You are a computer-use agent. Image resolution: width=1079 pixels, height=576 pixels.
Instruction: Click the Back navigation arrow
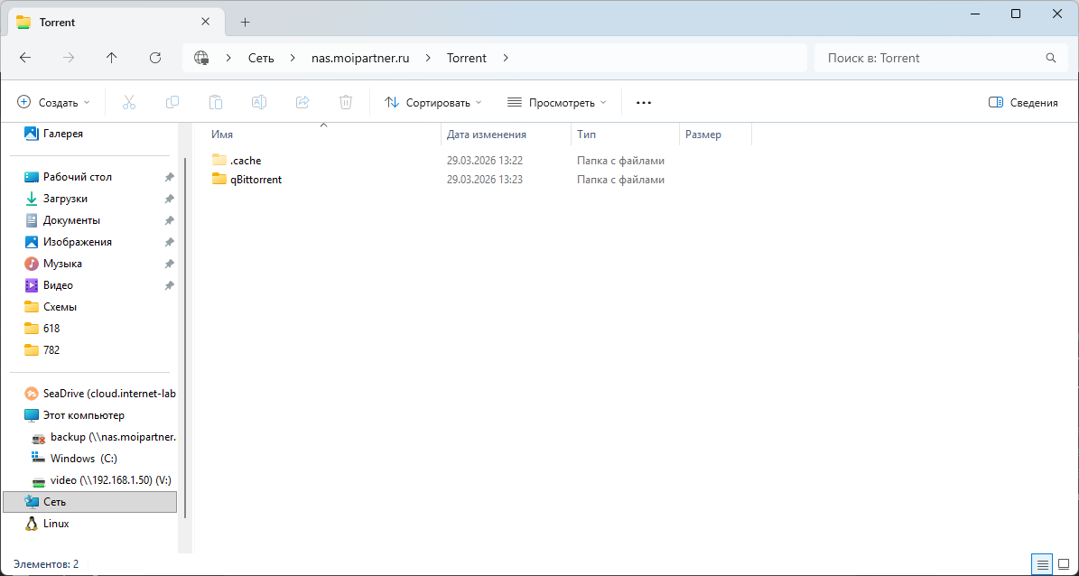(25, 58)
